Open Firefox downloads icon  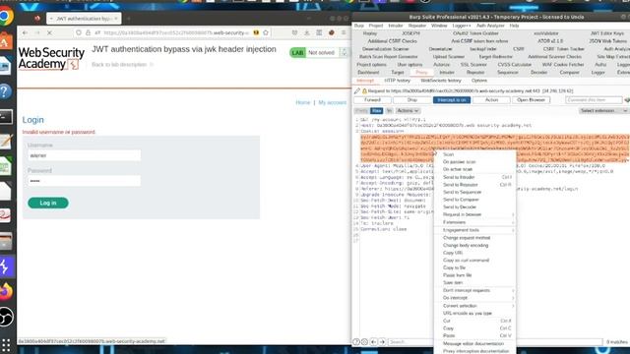click(x=307, y=32)
